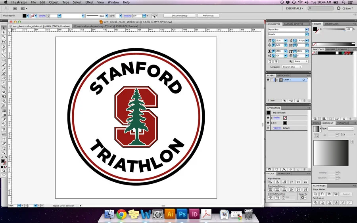This screenshot has height=223, width=357.
Task: Expand Stroke row in Appearance panel
Action: 272,118
